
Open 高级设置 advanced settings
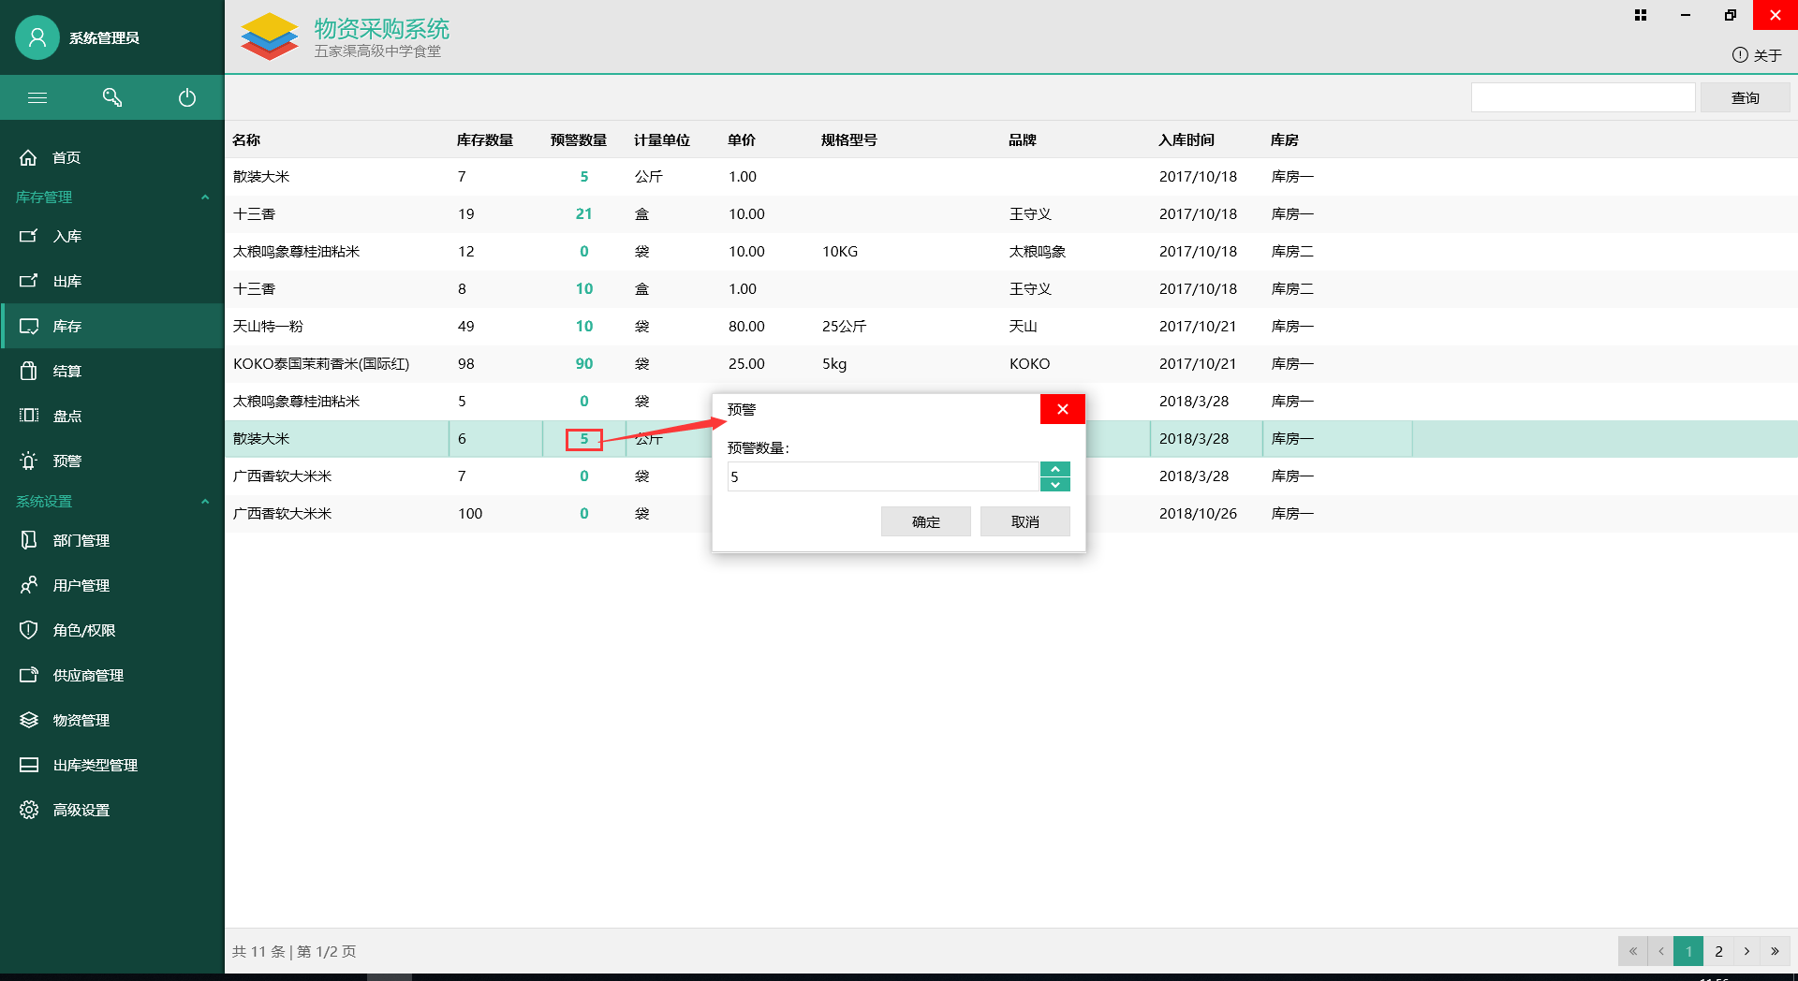click(81, 810)
